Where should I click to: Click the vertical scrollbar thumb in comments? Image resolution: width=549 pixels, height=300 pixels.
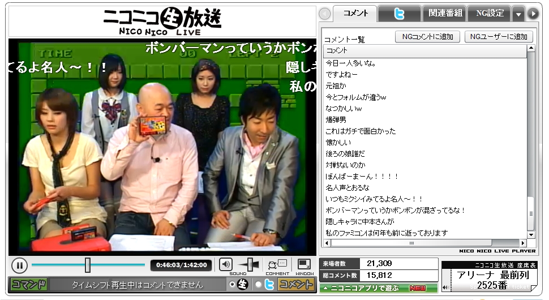pos(531,213)
